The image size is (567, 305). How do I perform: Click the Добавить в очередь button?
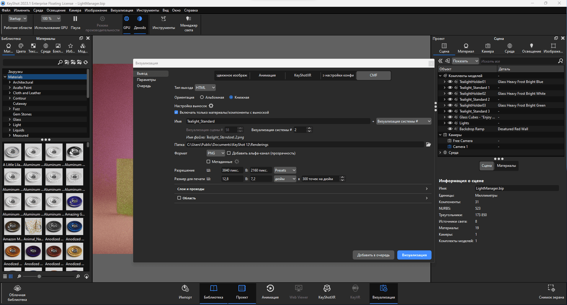373,255
